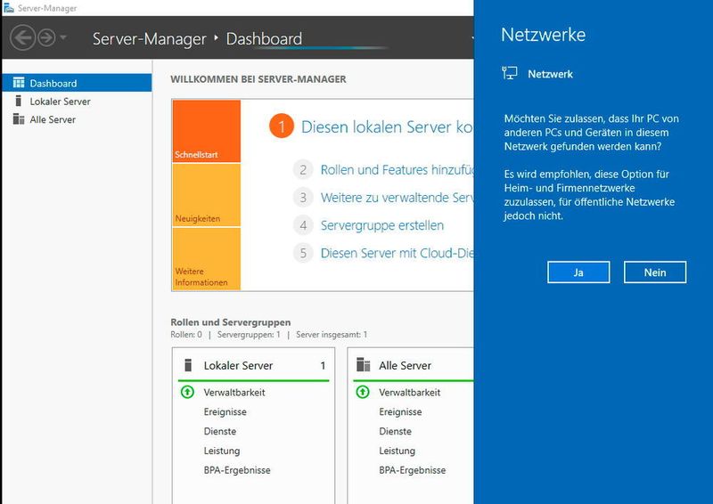
Task: Click the green status icon in Alle Server tile
Action: [363, 392]
